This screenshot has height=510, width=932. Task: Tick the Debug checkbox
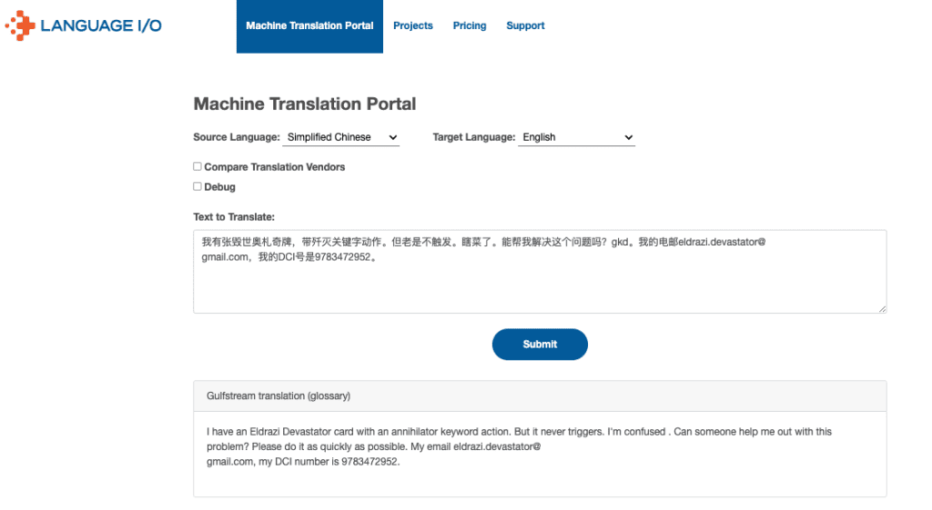tap(198, 186)
